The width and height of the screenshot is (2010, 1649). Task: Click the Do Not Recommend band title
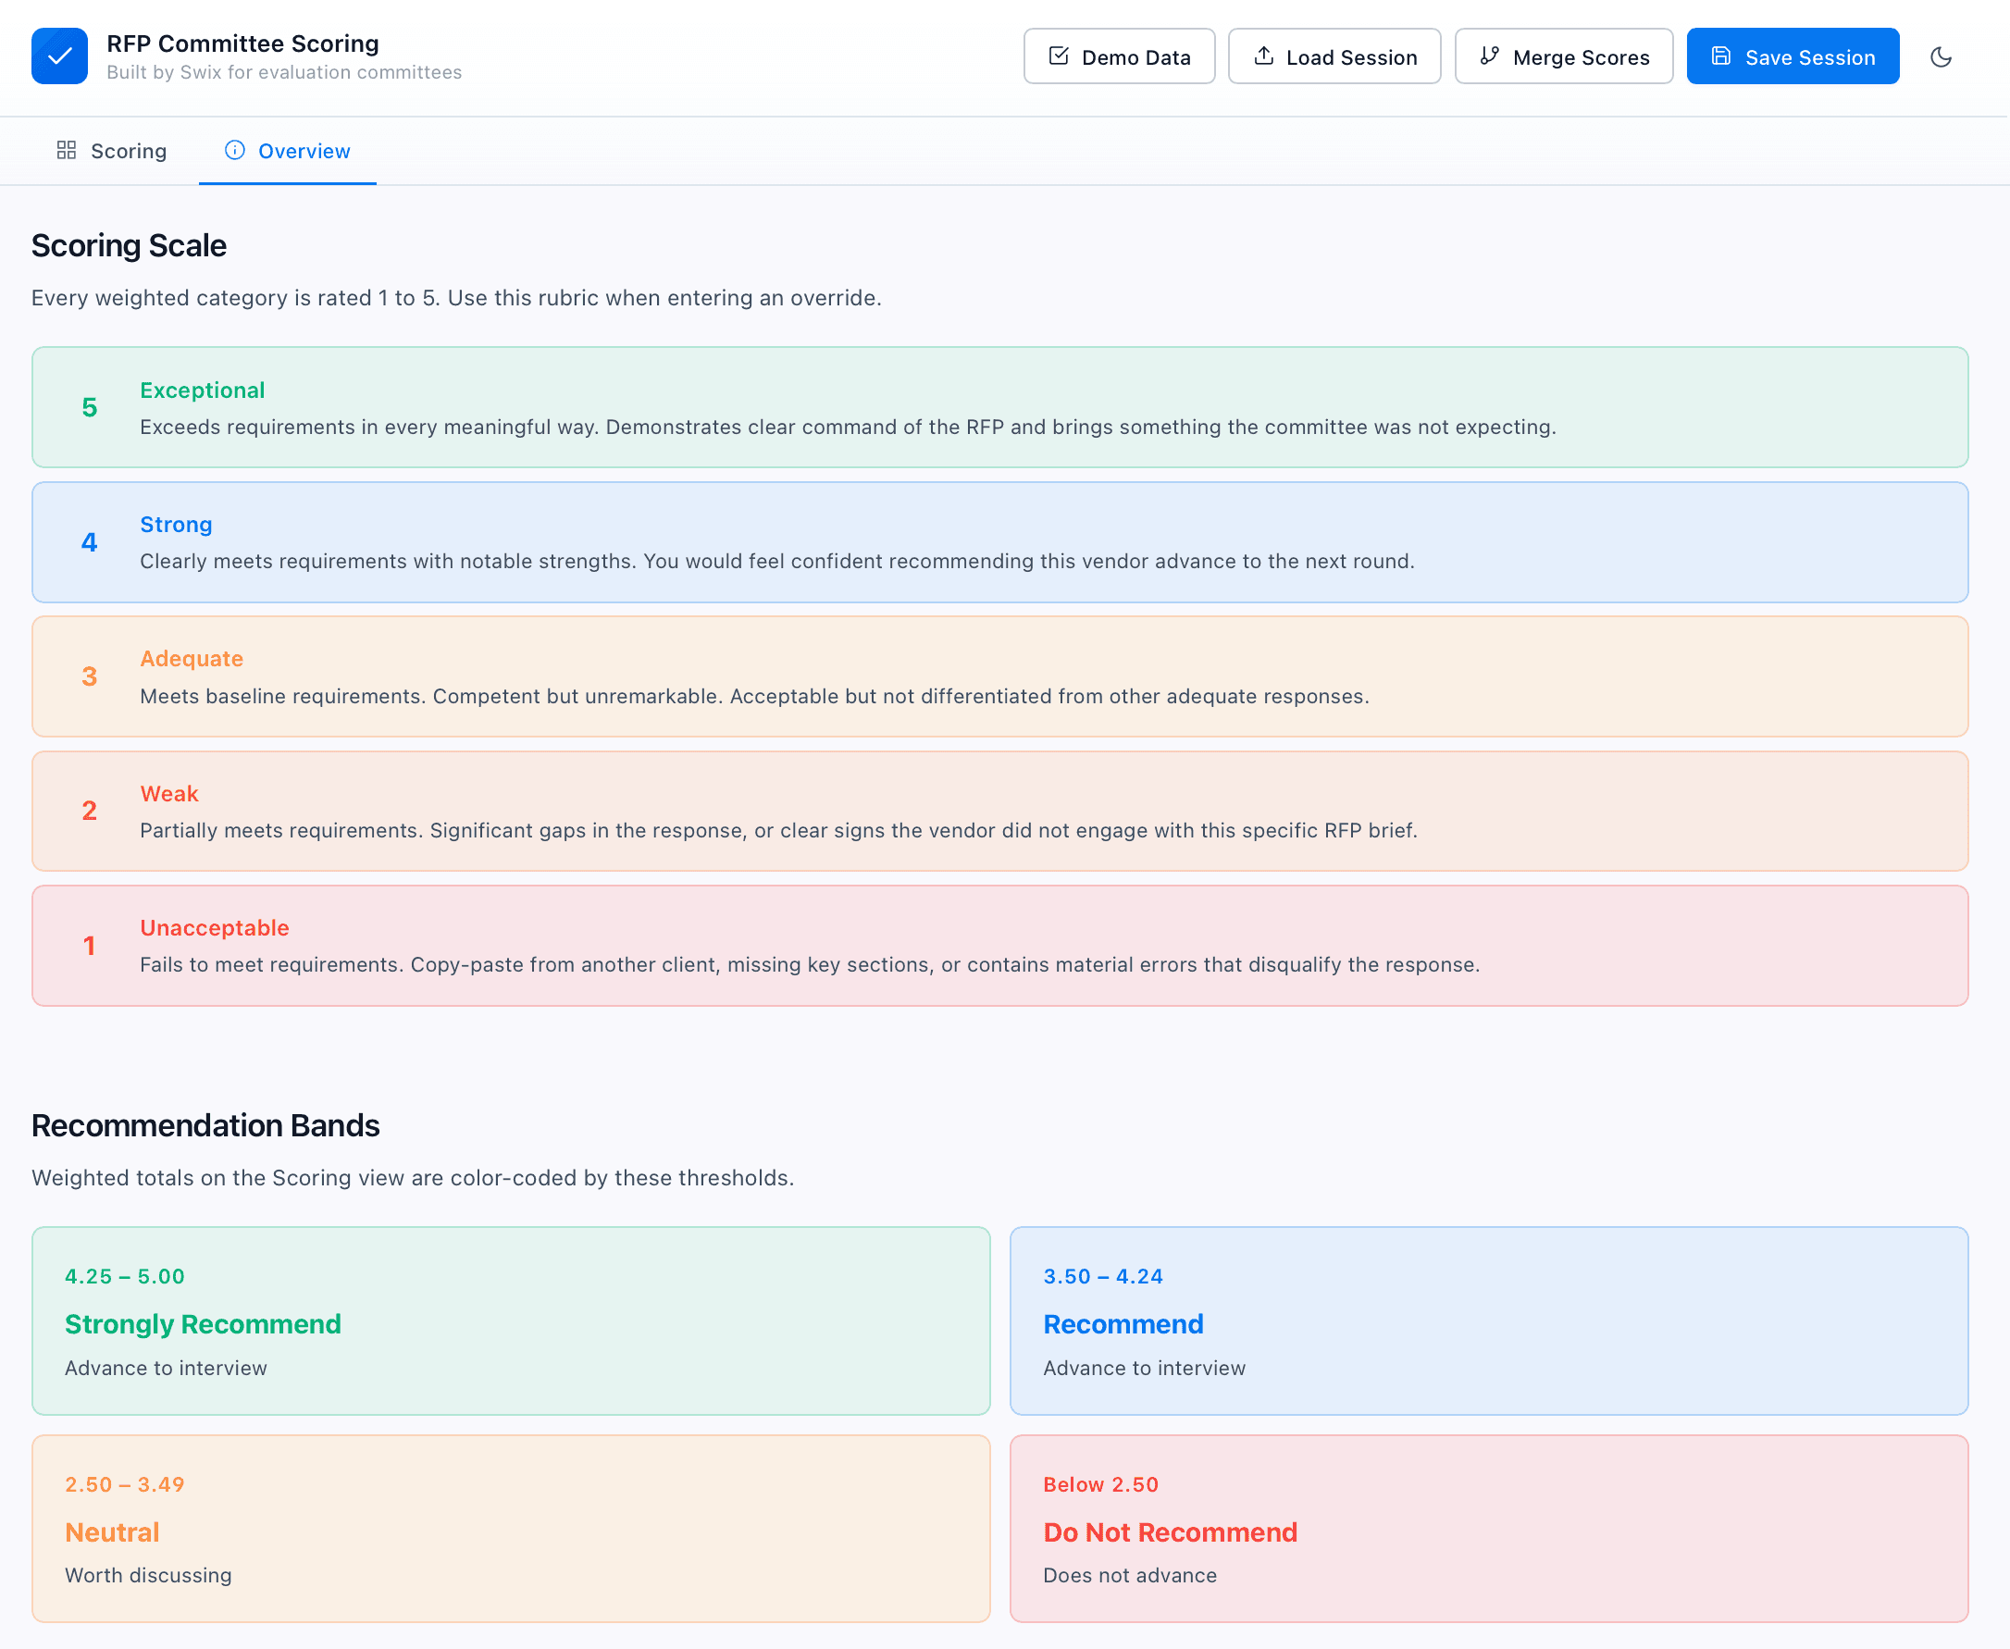point(1171,1532)
